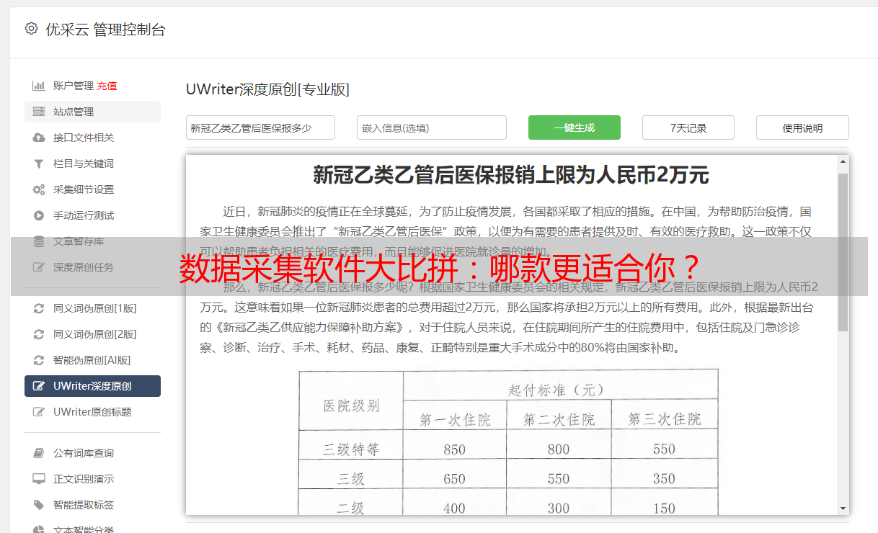Click the 使用说明 button
The height and width of the screenshot is (533, 878).
802,127
